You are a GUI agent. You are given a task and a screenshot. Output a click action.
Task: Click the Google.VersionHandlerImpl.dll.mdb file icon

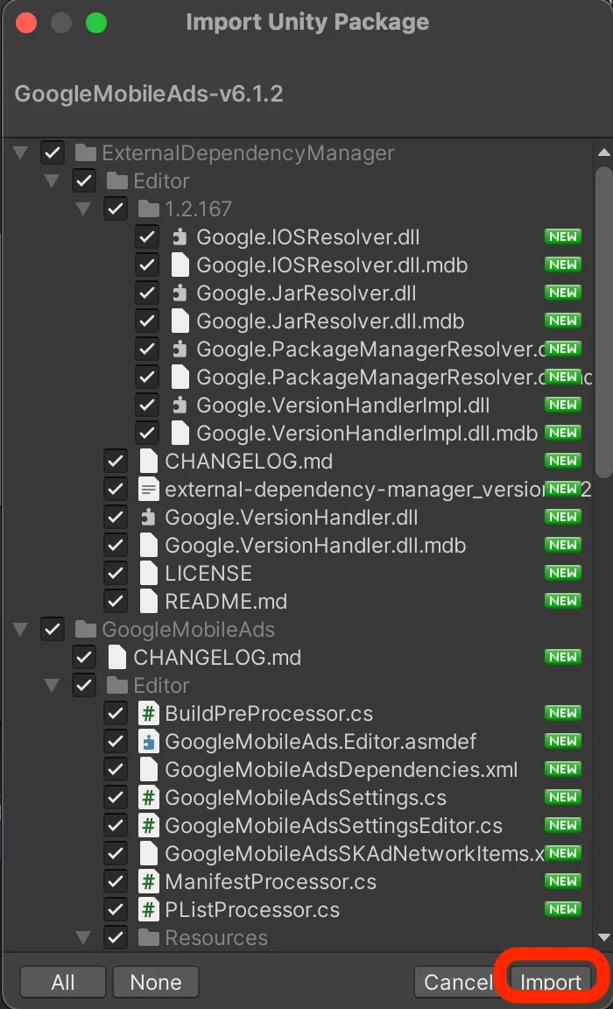pos(180,433)
